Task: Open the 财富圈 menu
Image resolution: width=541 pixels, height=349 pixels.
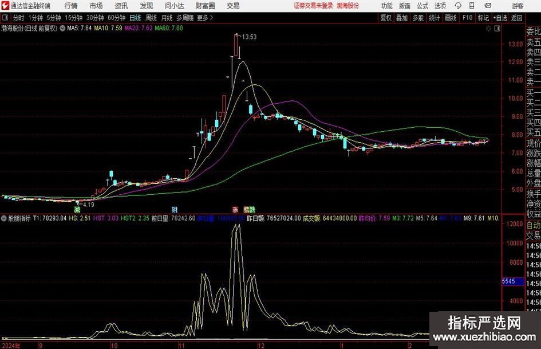Action: point(205,6)
